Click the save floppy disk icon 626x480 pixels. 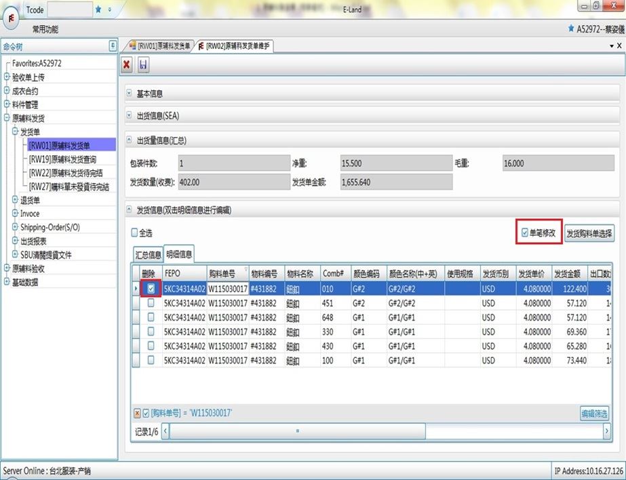[x=143, y=65]
